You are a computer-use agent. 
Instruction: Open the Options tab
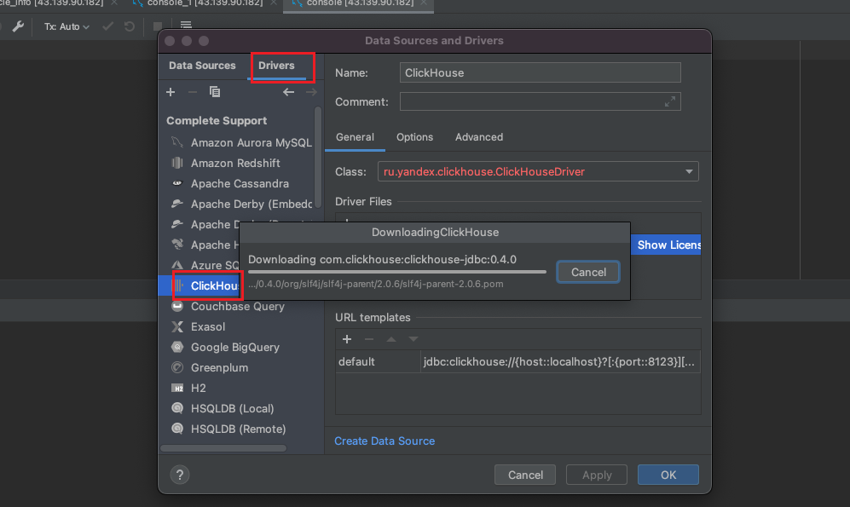click(x=414, y=137)
